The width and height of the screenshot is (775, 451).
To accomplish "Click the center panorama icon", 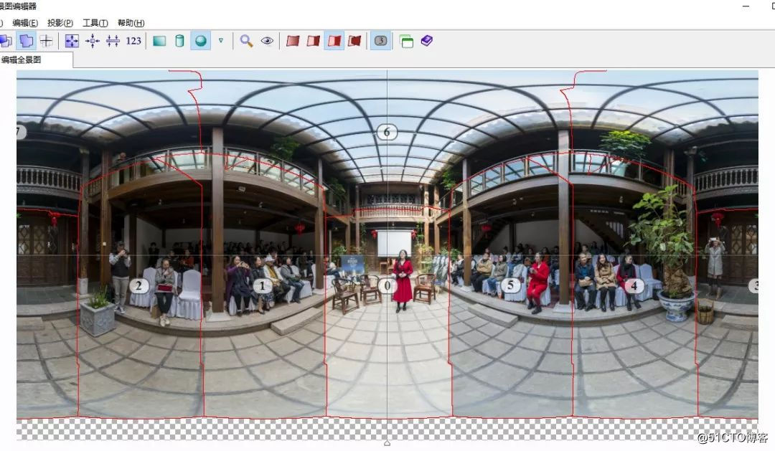I will click(93, 40).
